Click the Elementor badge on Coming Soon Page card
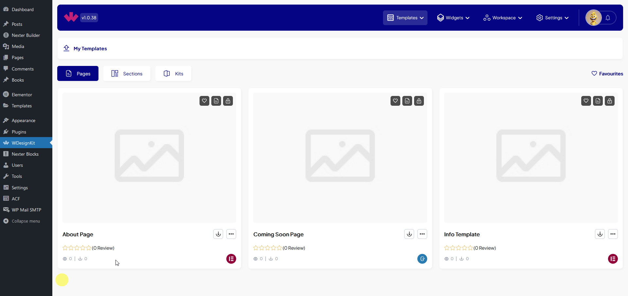Screen dimensions: 628x296 tap(422, 259)
